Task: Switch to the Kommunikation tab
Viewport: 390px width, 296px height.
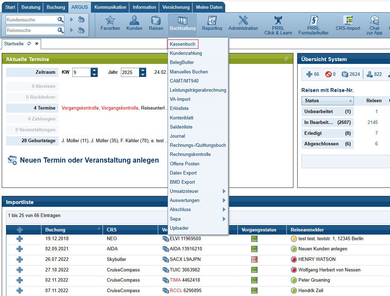Action: tap(110, 7)
